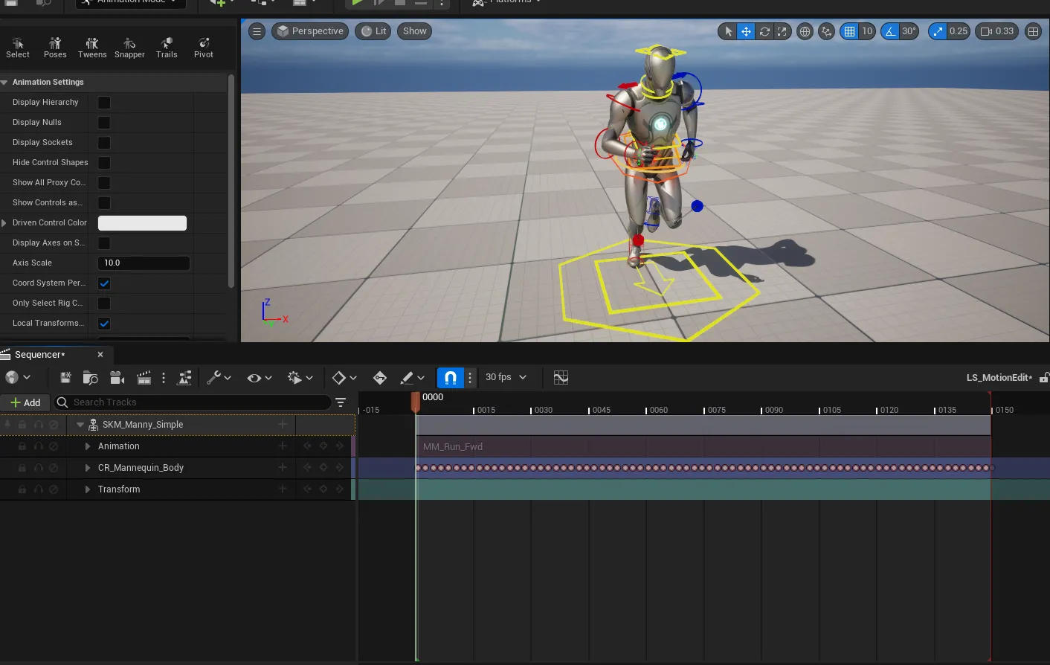Image resolution: width=1050 pixels, height=665 pixels.
Task: Collapse Animation Settings section
Action: point(4,83)
